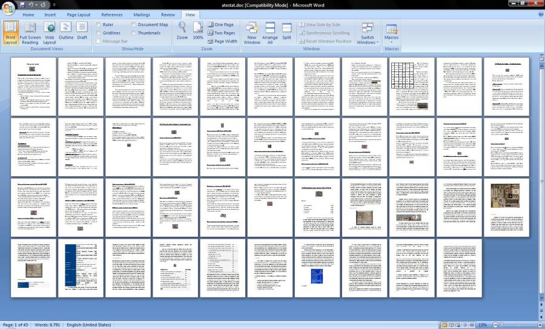Open the Macros dropdown
The width and height of the screenshot is (545, 329).
tap(392, 33)
